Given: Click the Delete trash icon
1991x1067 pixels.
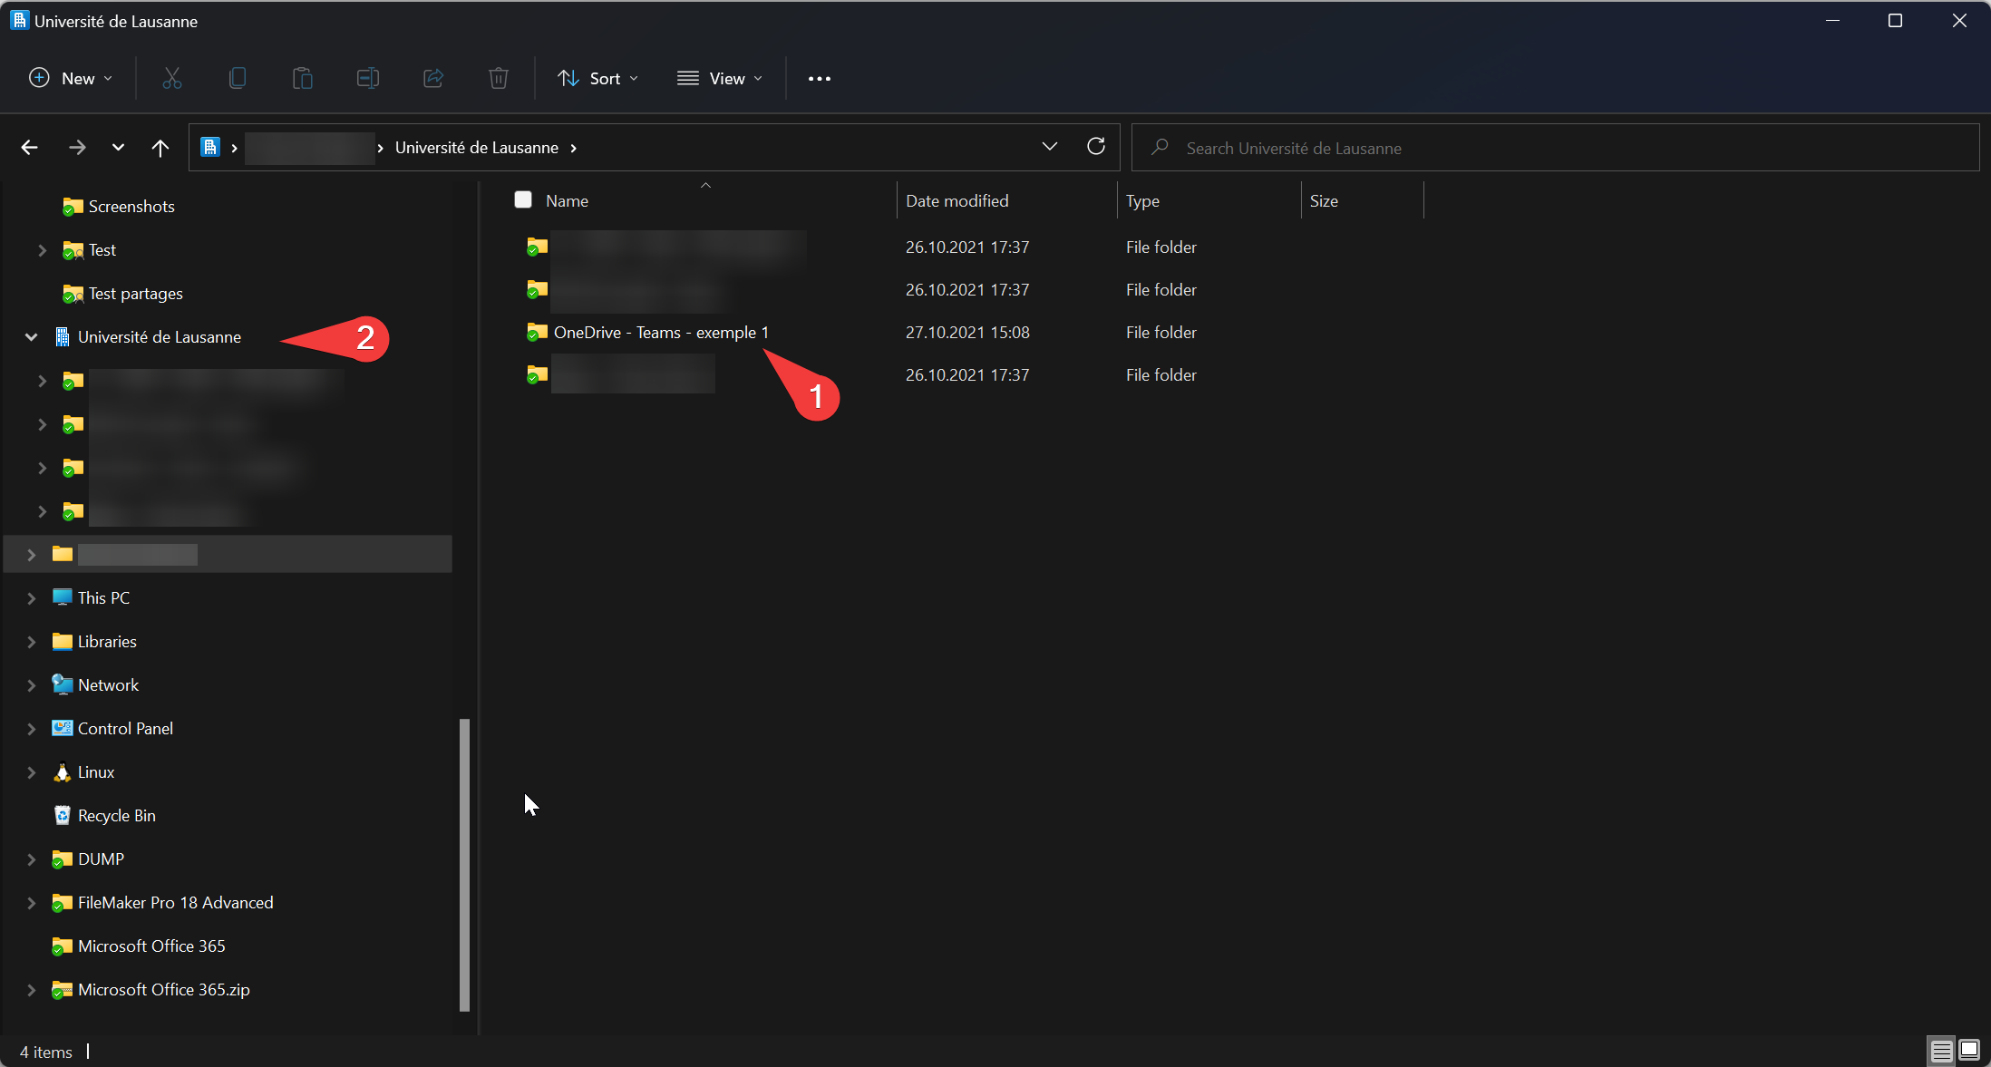Looking at the screenshot, I should 499,79.
